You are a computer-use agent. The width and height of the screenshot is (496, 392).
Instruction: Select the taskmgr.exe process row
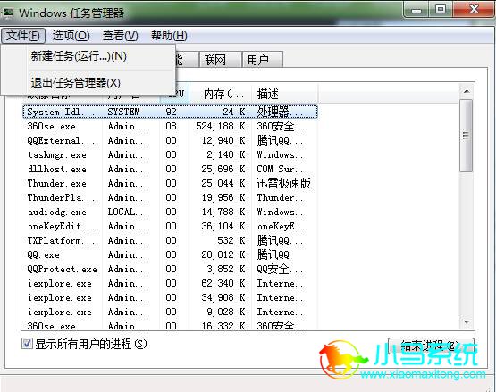[x=170, y=154]
